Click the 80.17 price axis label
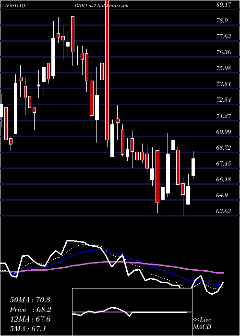 (x=224, y=5)
